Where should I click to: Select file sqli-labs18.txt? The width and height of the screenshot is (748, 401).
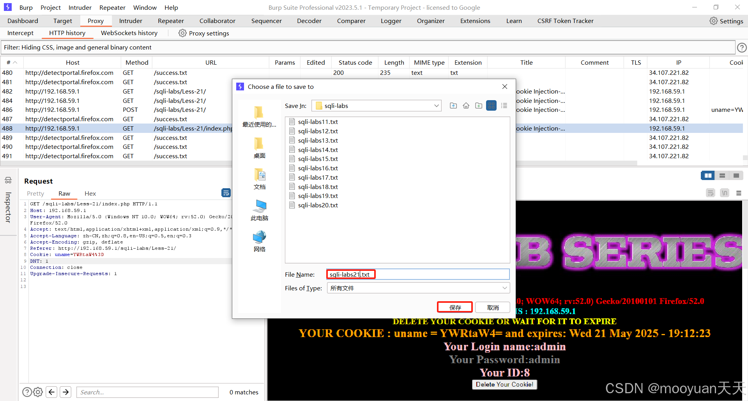coord(314,187)
